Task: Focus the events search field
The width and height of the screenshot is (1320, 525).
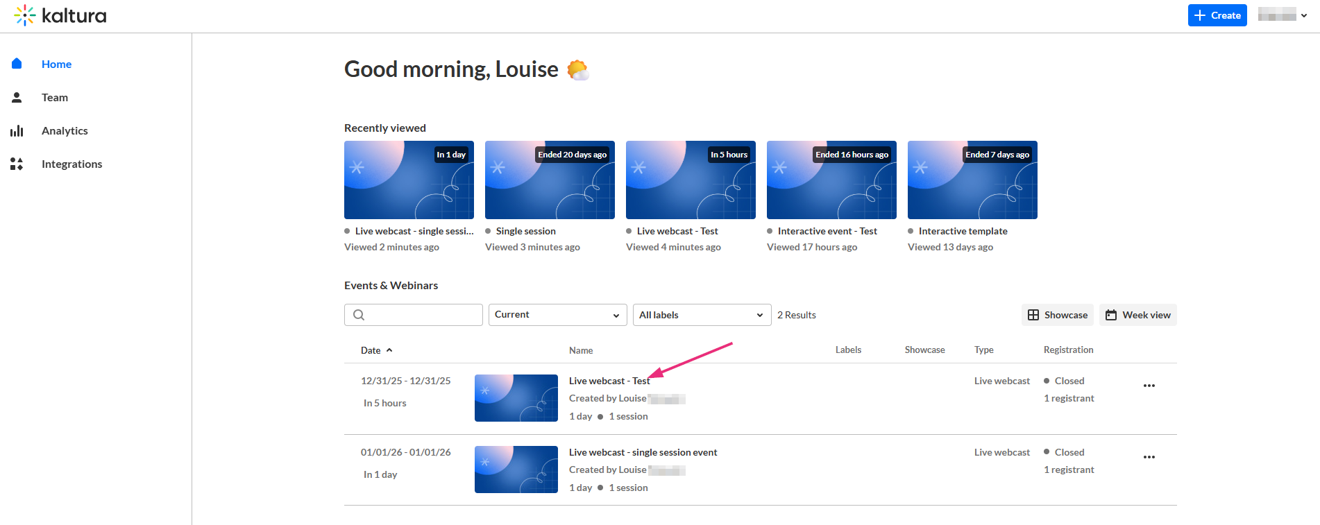Action: tap(414, 315)
